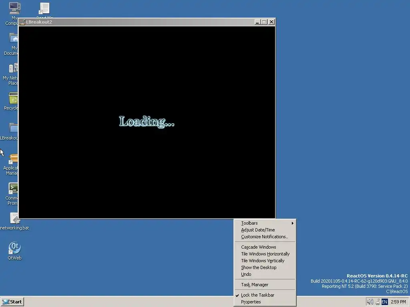Launch the Command Prompt desktop icon
This screenshot has height=307, width=410.
tap(13, 189)
